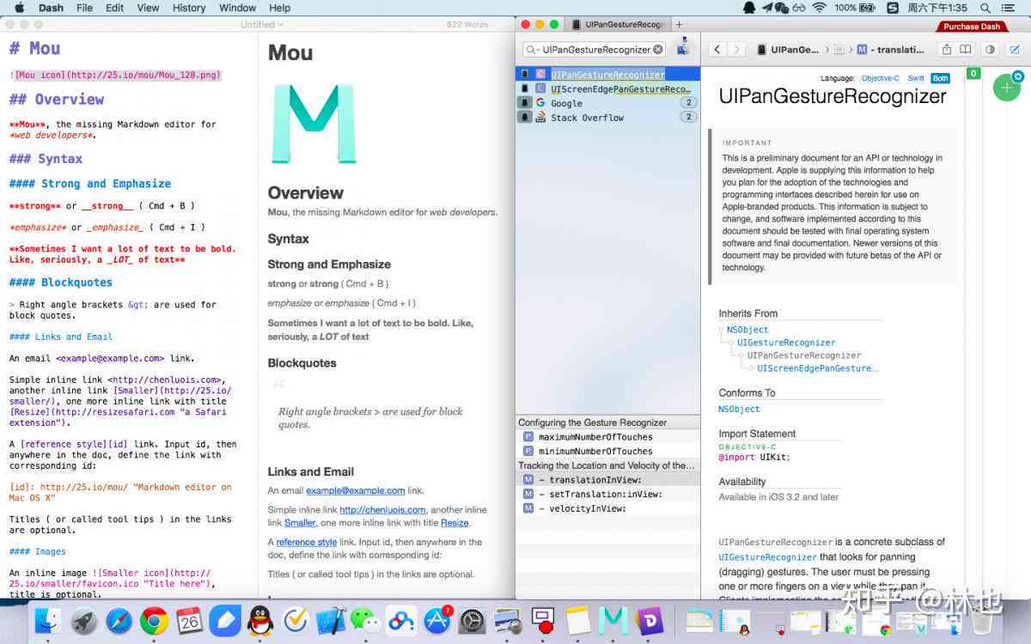Open the NSObject link under Inherits From

click(747, 330)
